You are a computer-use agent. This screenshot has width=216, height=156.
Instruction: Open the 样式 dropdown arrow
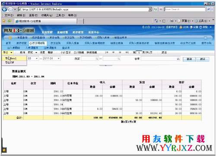coord(36,52)
